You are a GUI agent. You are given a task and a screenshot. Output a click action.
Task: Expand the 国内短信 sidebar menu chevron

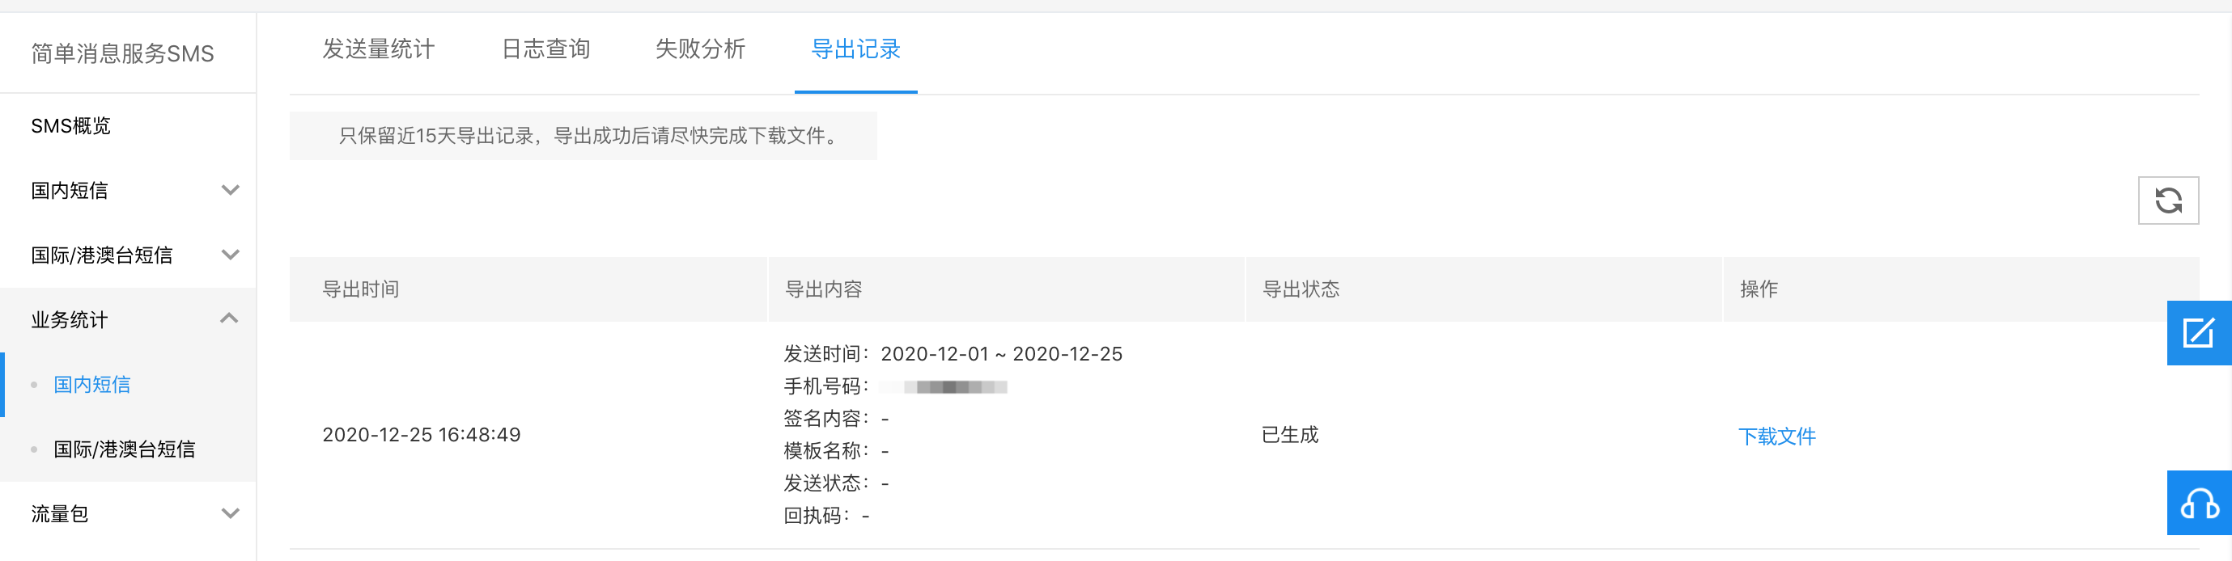coord(230,191)
